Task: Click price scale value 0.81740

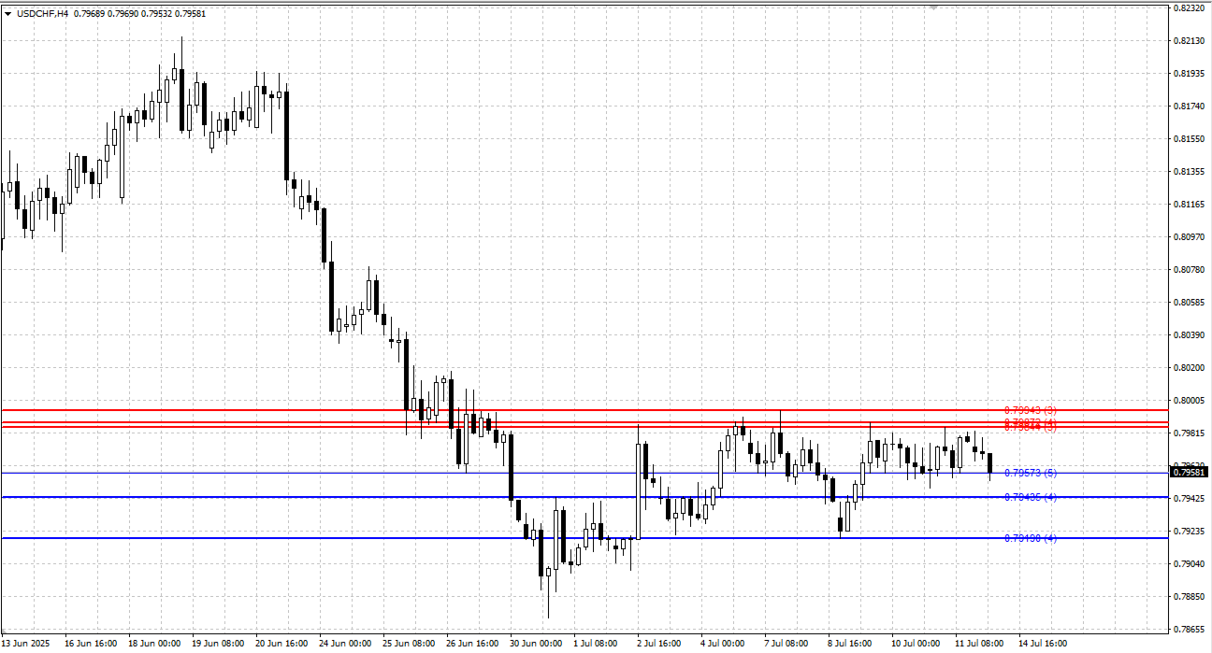Action: (x=1190, y=106)
